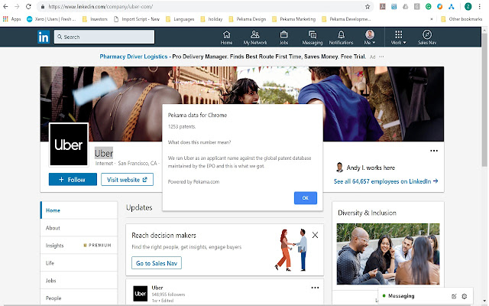Compose a new message in Messaging bar

[x=454, y=296]
